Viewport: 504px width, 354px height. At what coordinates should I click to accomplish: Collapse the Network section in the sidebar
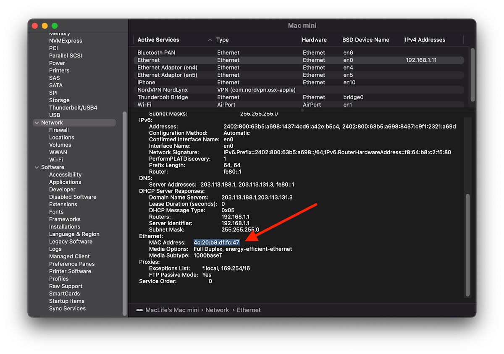click(37, 122)
